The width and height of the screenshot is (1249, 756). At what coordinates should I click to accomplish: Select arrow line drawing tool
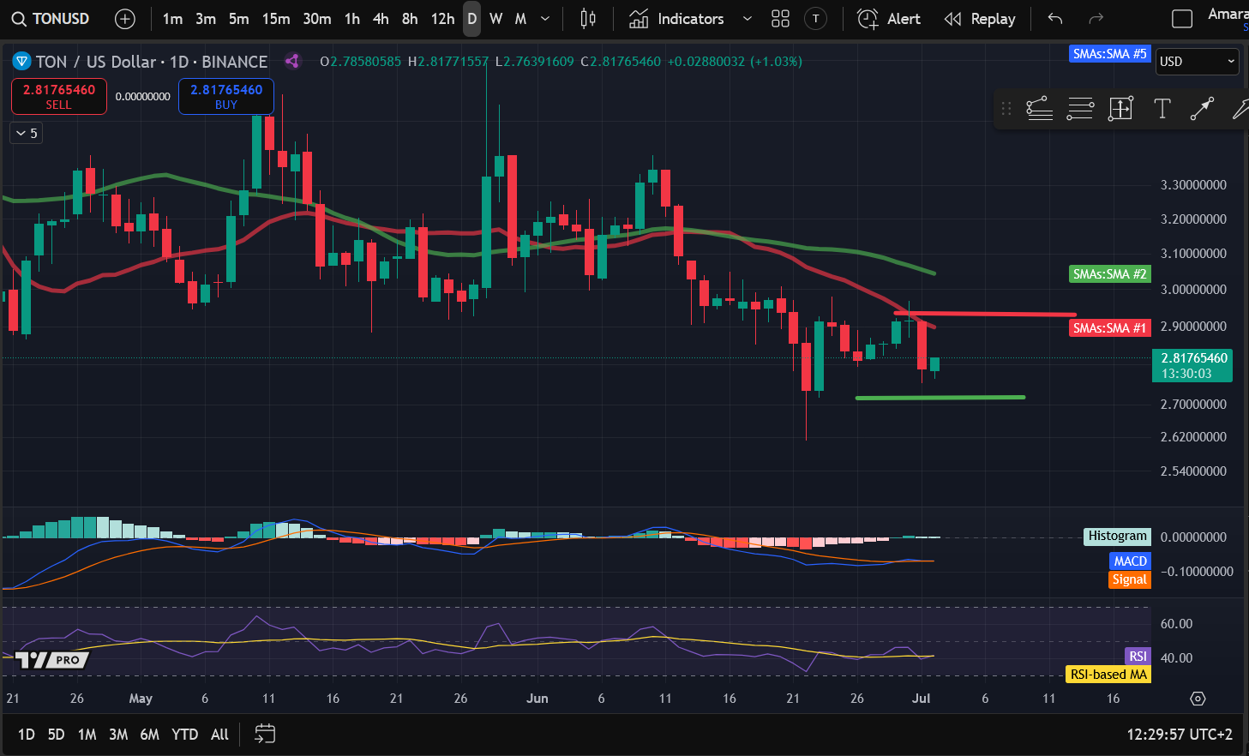pos(1202,109)
